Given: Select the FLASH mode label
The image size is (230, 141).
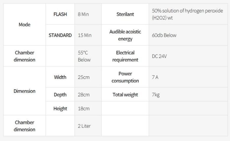Looking at the screenshot, I should [x=60, y=14].
